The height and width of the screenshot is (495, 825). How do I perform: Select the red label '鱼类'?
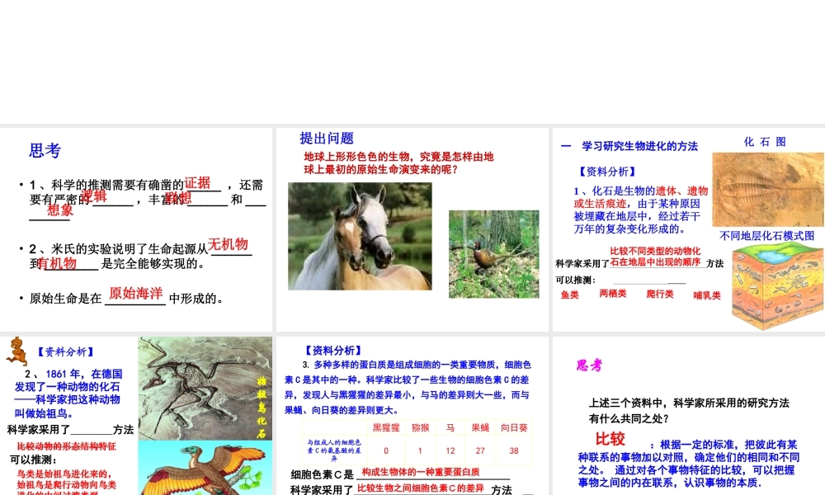click(x=570, y=295)
